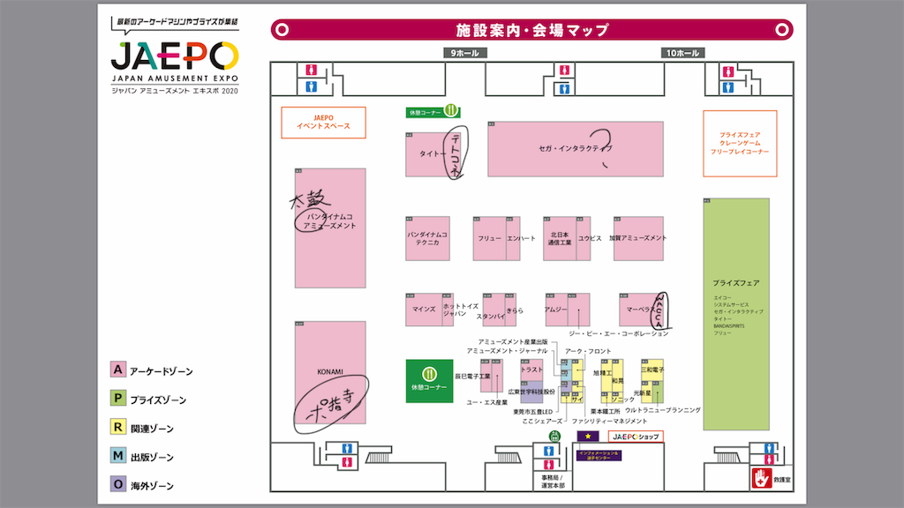Viewport: 904px width, 508px height.
Task: Click women's restroom icon above プライズフェア free-play corner
Action: click(728, 72)
